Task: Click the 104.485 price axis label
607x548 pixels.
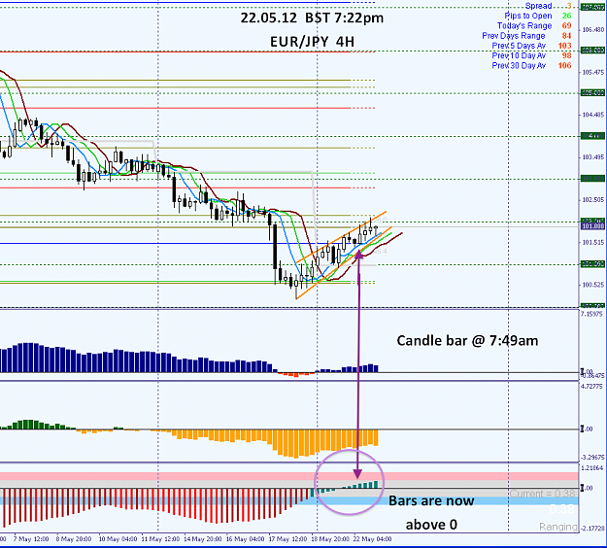Action: 593,115
